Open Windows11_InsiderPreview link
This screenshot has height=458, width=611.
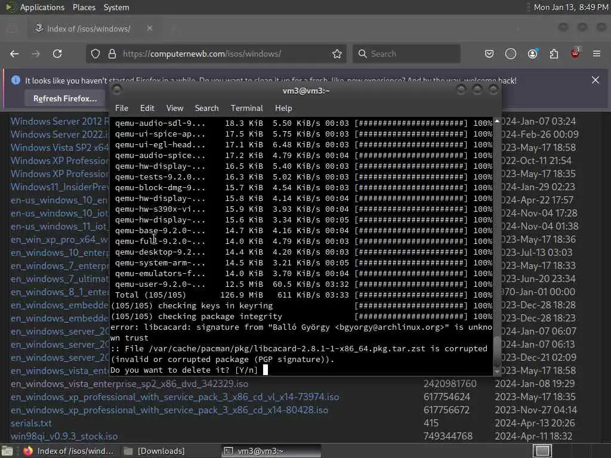point(60,187)
